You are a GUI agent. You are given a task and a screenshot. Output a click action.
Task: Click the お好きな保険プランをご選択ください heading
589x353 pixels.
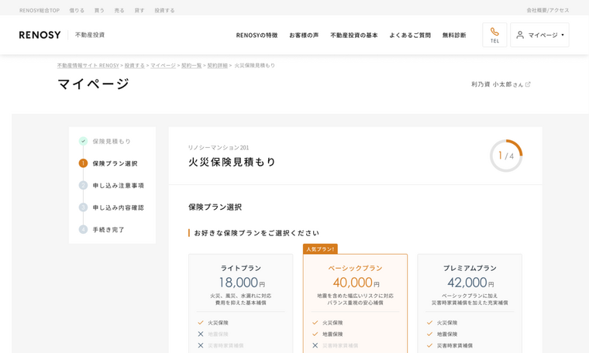click(257, 233)
